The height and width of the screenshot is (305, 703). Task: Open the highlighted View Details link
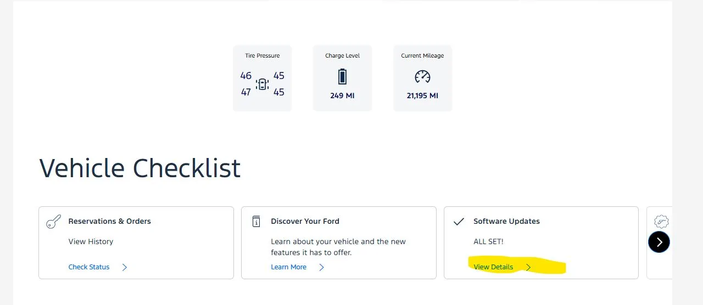click(493, 267)
